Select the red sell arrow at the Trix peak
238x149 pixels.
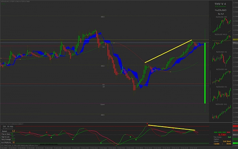(x=147, y=124)
